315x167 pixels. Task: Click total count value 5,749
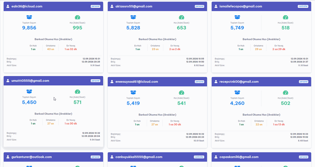pyautogui.click(x=237, y=28)
